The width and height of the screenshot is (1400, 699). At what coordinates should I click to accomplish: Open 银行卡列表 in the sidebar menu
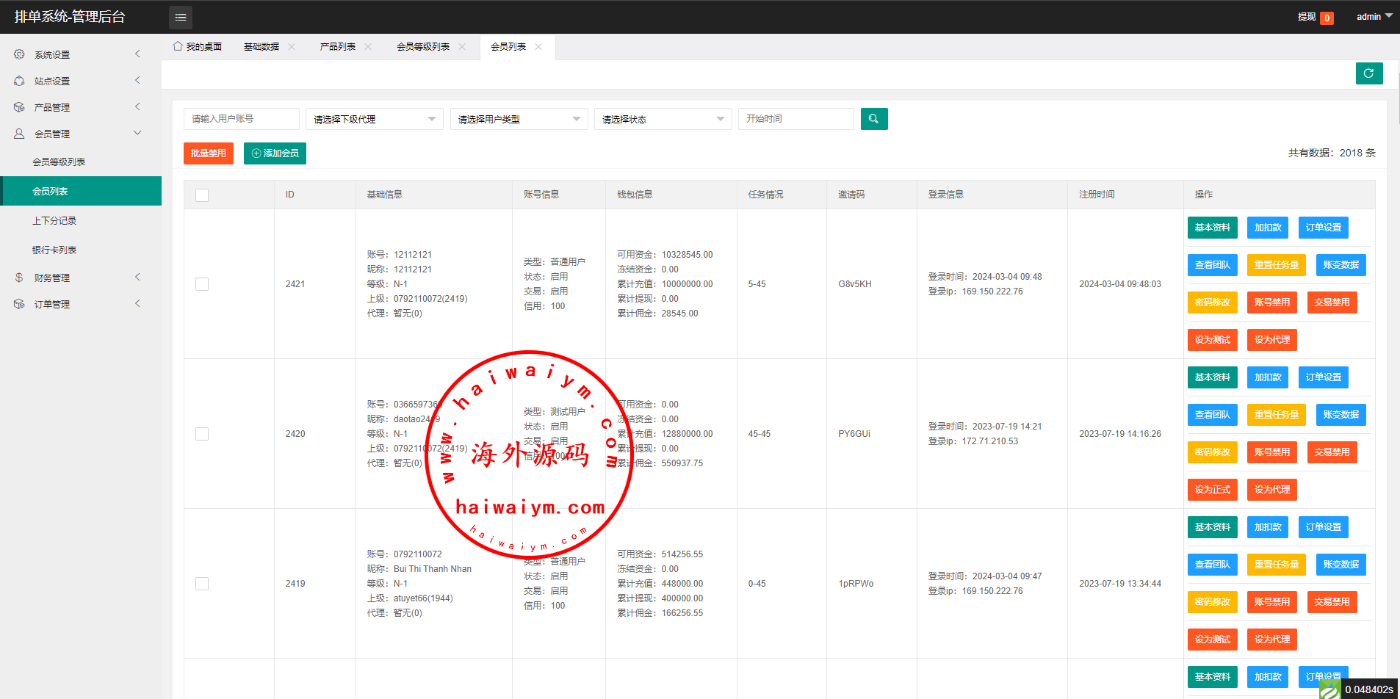54,250
